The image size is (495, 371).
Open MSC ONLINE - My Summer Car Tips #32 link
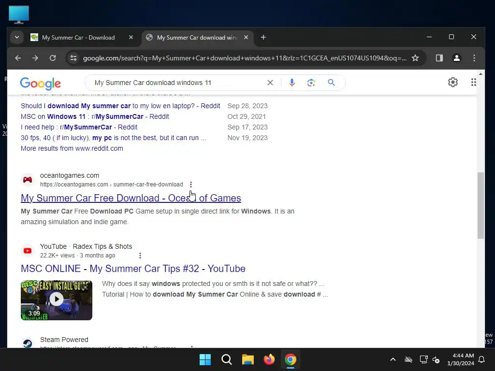pyautogui.click(x=133, y=269)
